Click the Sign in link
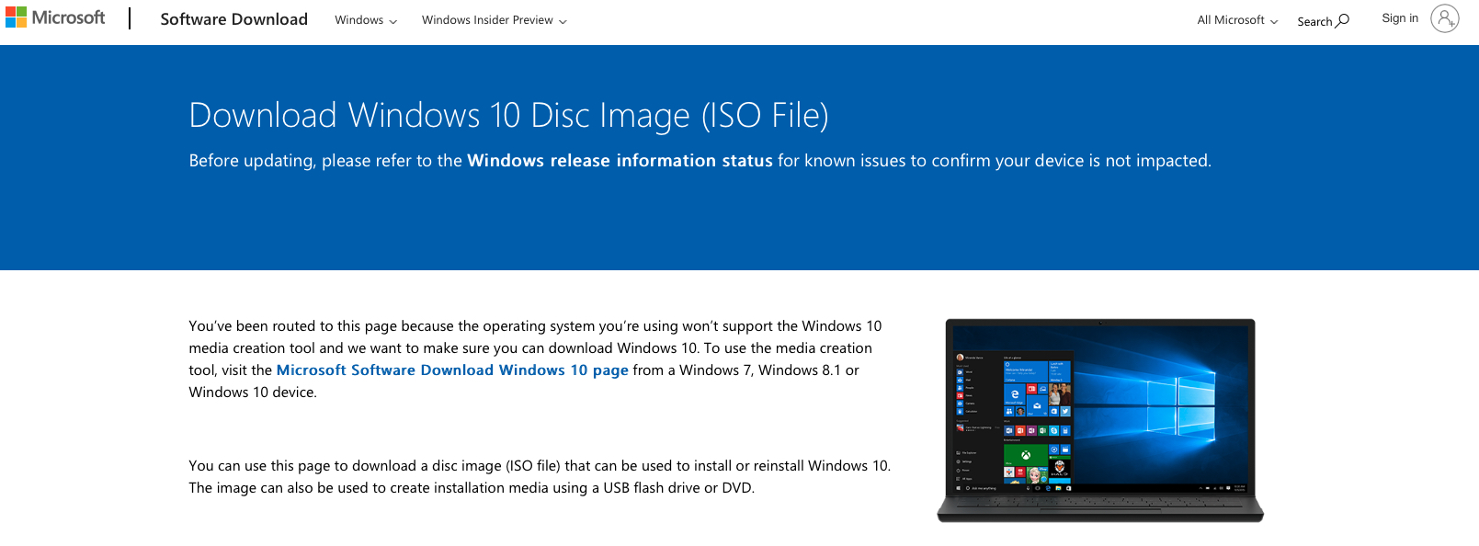1479x546 pixels. tap(1400, 18)
